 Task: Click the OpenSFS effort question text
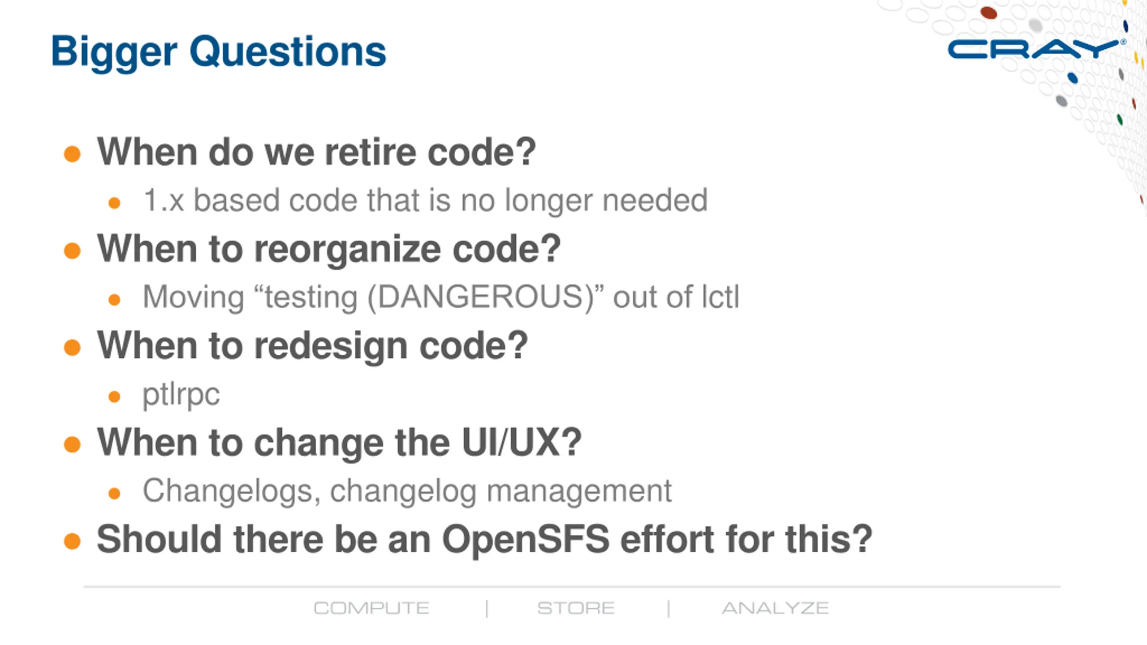pos(484,539)
